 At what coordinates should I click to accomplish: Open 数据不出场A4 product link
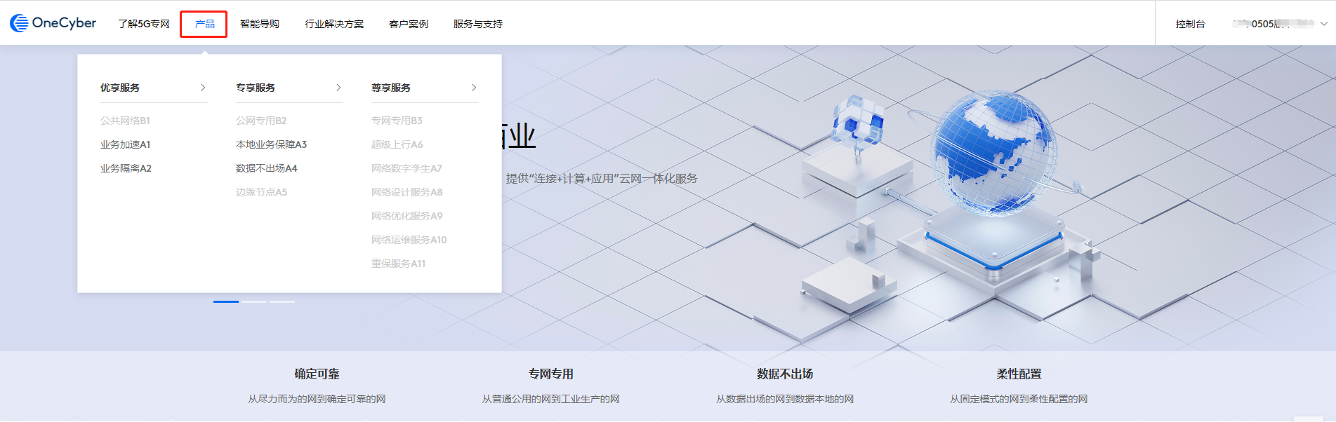coord(267,168)
